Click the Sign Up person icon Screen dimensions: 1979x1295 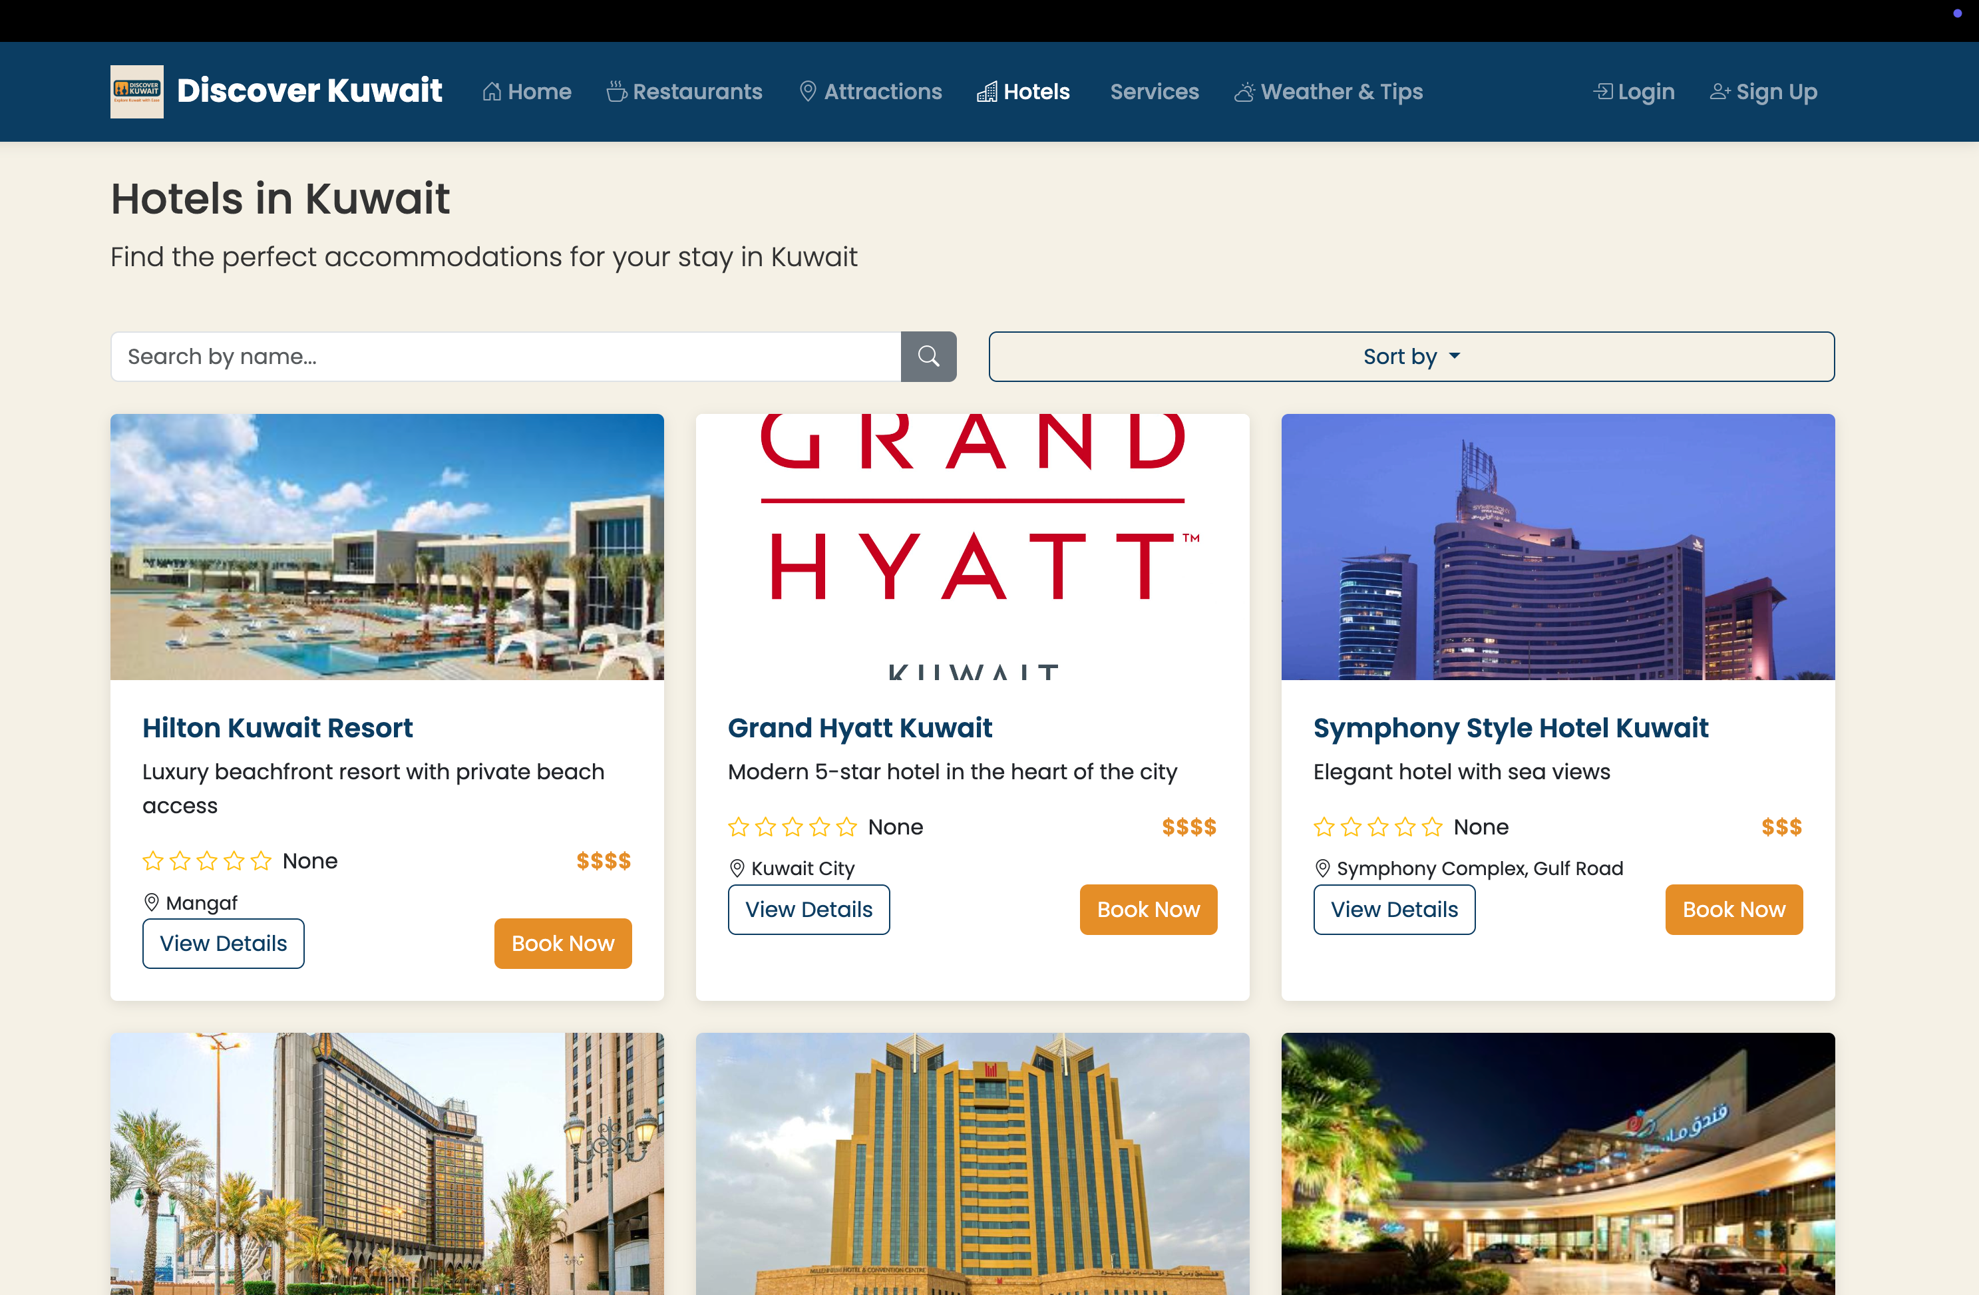point(1720,91)
